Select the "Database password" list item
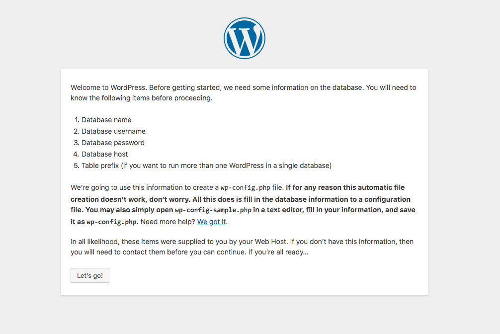The image size is (500, 334). (x=113, y=143)
